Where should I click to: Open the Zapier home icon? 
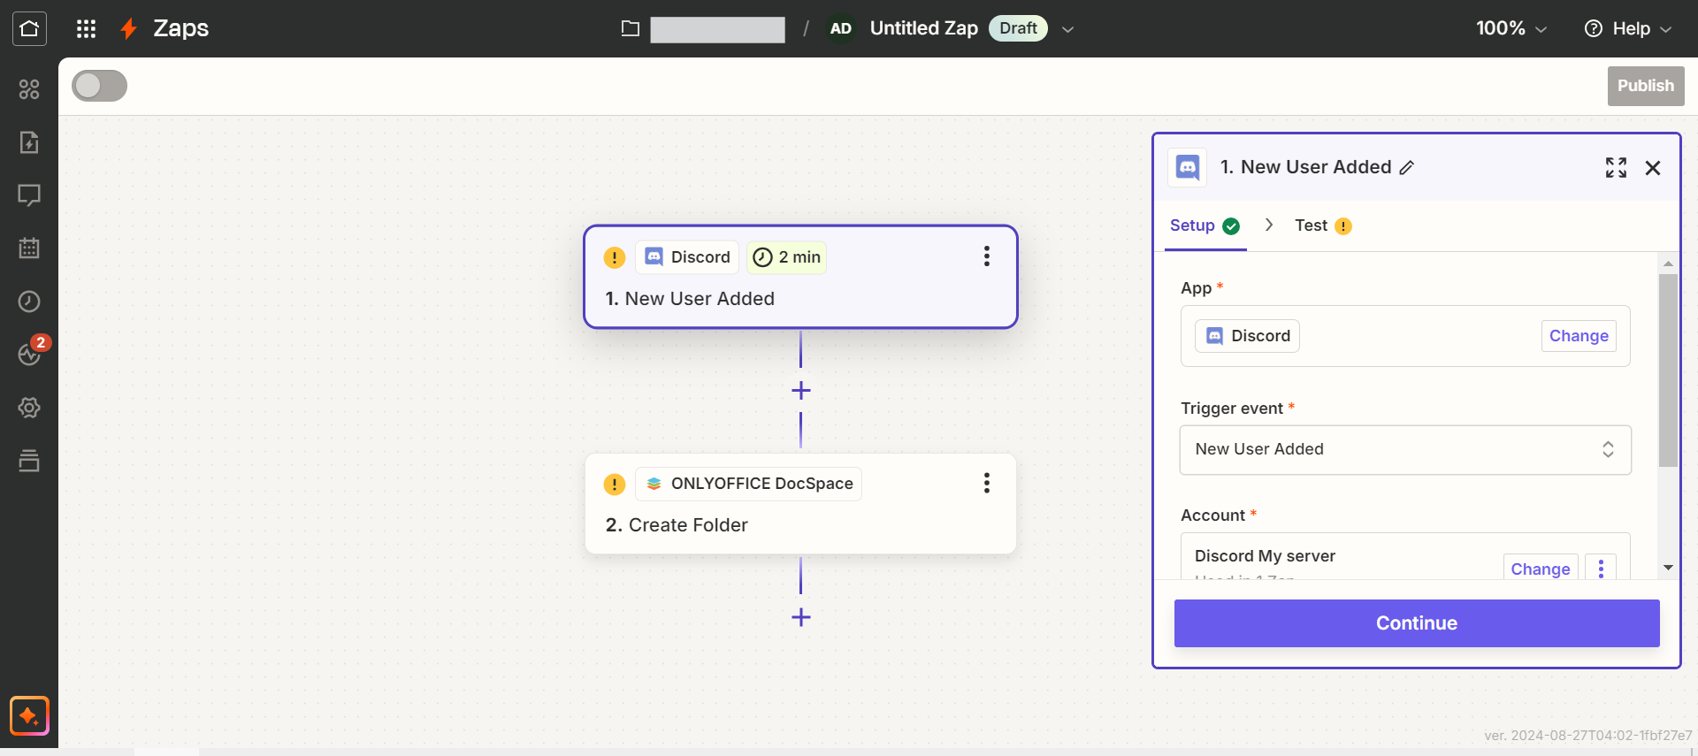29,28
